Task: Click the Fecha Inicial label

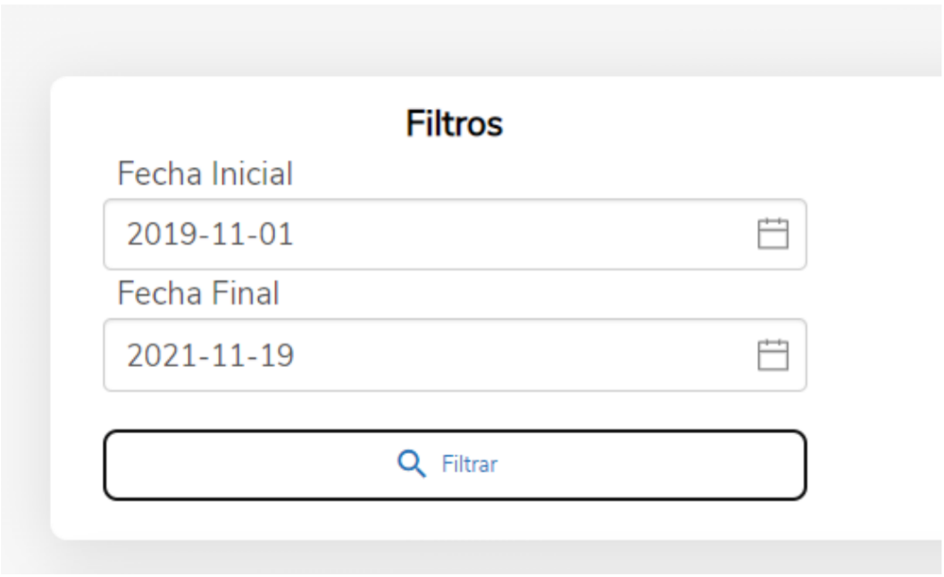Action: point(205,174)
